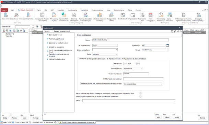Open Księgowanie detalu
This screenshot has height=125, width=209.
[112, 17]
